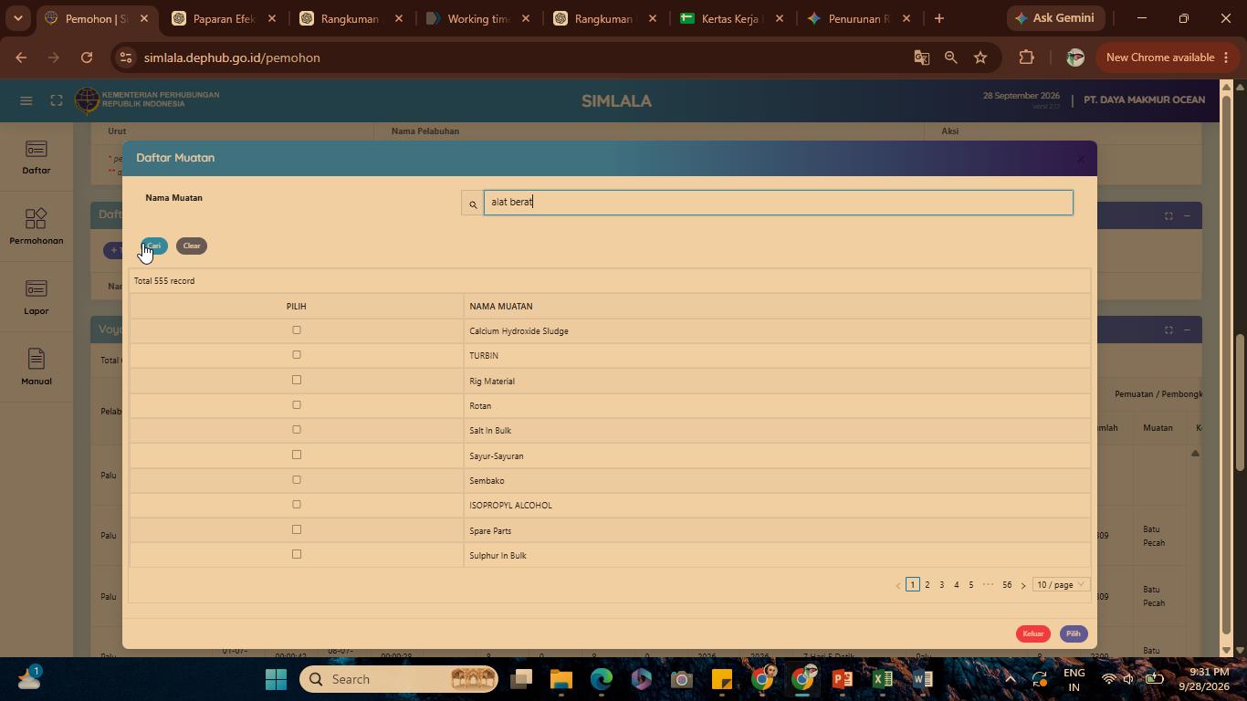The width and height of the screenshot is (1247, 701).
Task: Bookmark this page with the star icon
Action: [980, 58]
